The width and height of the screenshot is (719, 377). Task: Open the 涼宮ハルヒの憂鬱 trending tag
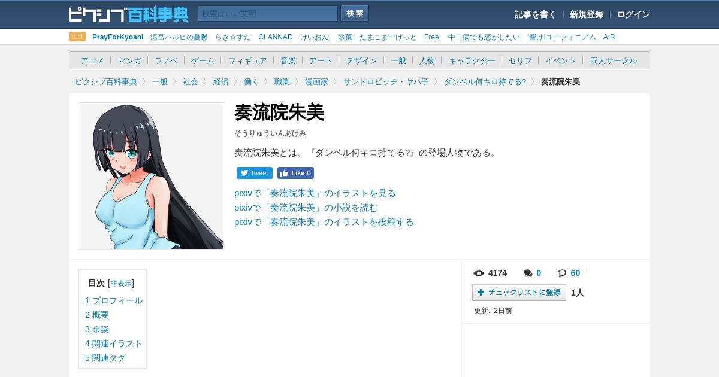pyautogui.click(x=179, y=37)
